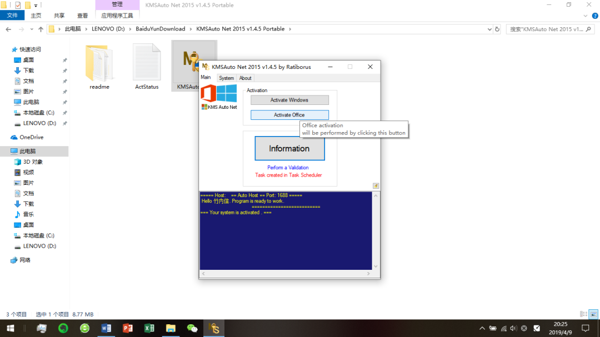600x337 pixels.
Task: Expand the address bar history dropdown
Action: tap(489, 29)
